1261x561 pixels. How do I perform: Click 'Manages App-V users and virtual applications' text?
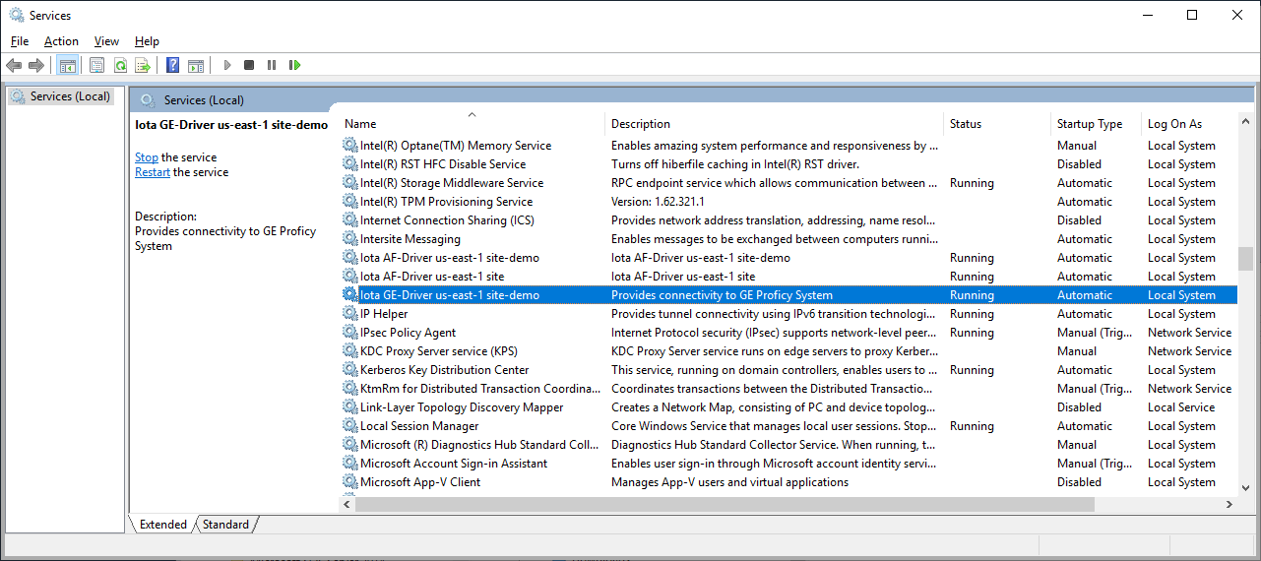tap(729, 482)
